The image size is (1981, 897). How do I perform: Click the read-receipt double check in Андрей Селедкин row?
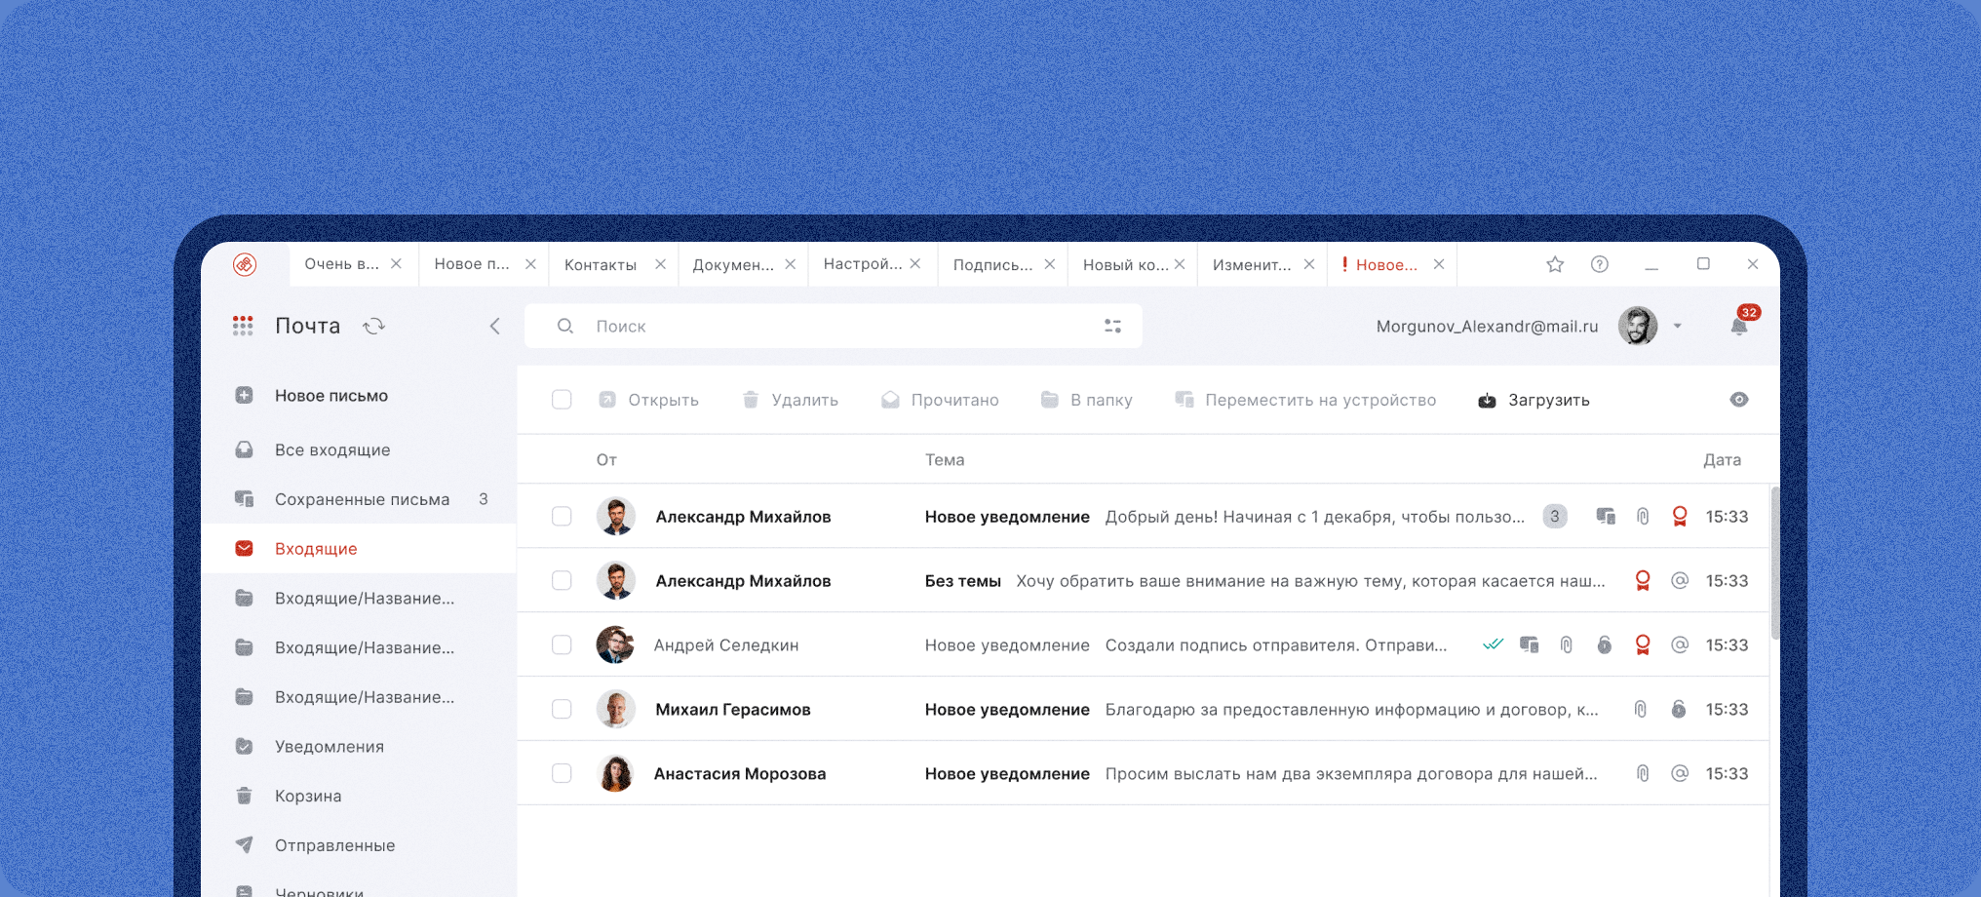tap(1493, 643)
